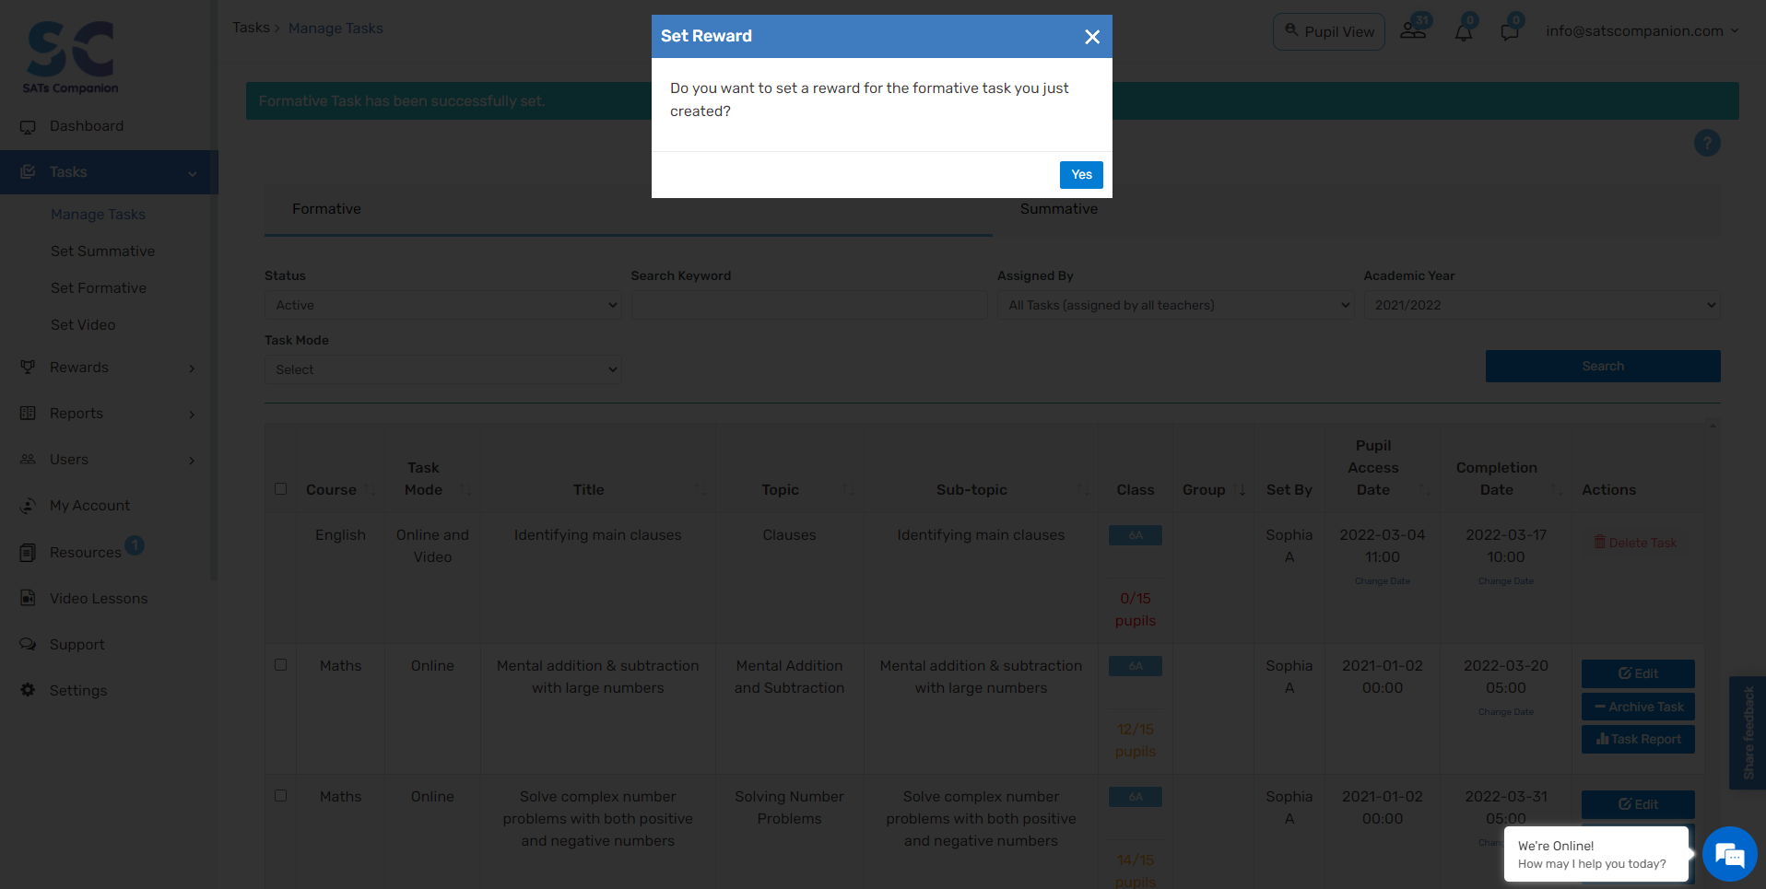Click the Reports sidebar icon
The image size is (1766, 889).
29,414
